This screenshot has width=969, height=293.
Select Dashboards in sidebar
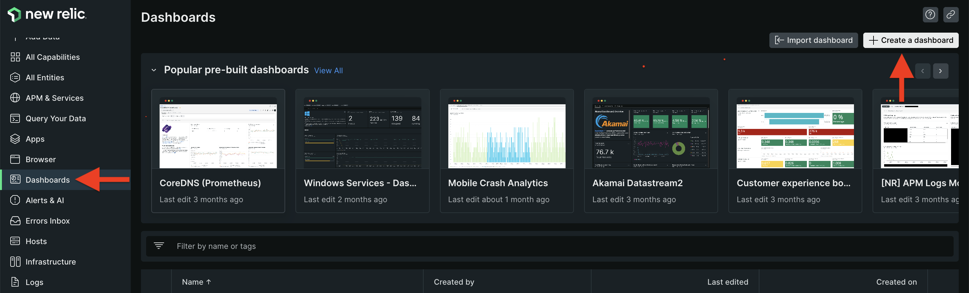click(48, 180)
